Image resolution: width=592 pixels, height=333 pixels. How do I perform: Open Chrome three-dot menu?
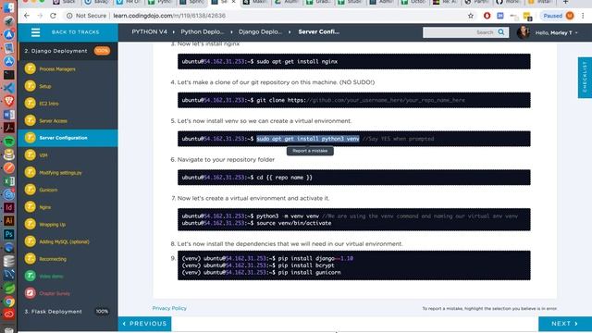[583, 16]
